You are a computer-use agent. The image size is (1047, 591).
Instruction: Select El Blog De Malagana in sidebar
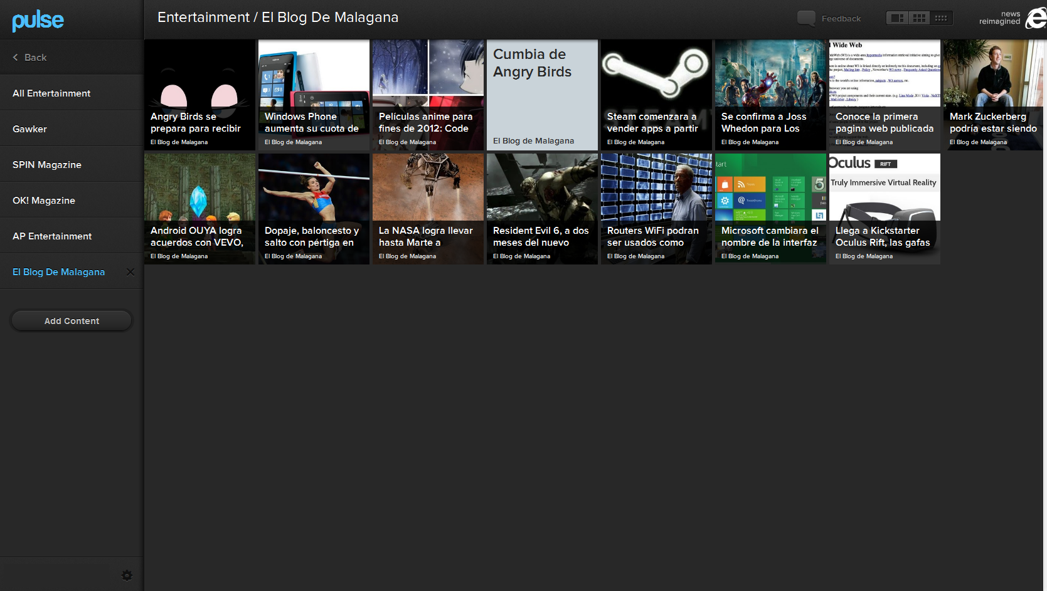(59, 271)
